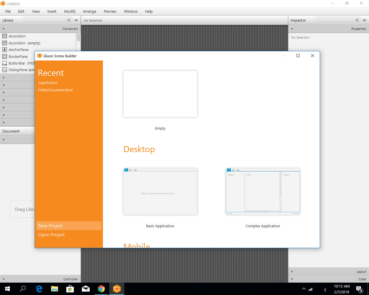
Task: Click the Library search magnifier icon
Action: coord(69,20)
